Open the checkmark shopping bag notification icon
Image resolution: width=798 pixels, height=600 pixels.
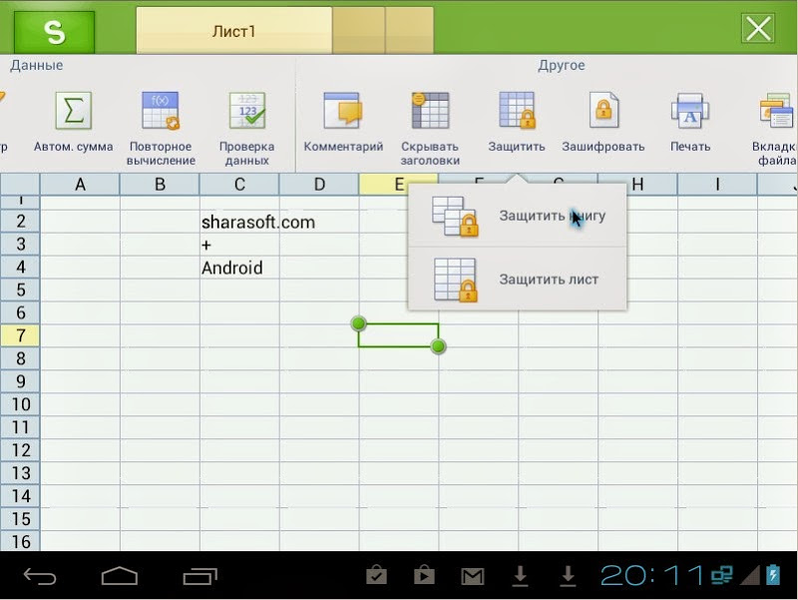pos(377,575)
